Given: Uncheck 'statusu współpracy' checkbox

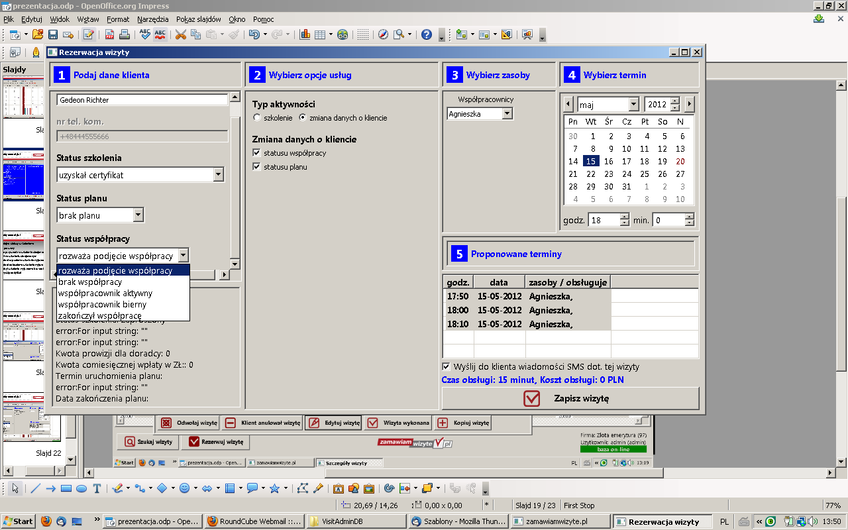Looking at the screenshot, I should pyautogui.click(x=257, y=153).
